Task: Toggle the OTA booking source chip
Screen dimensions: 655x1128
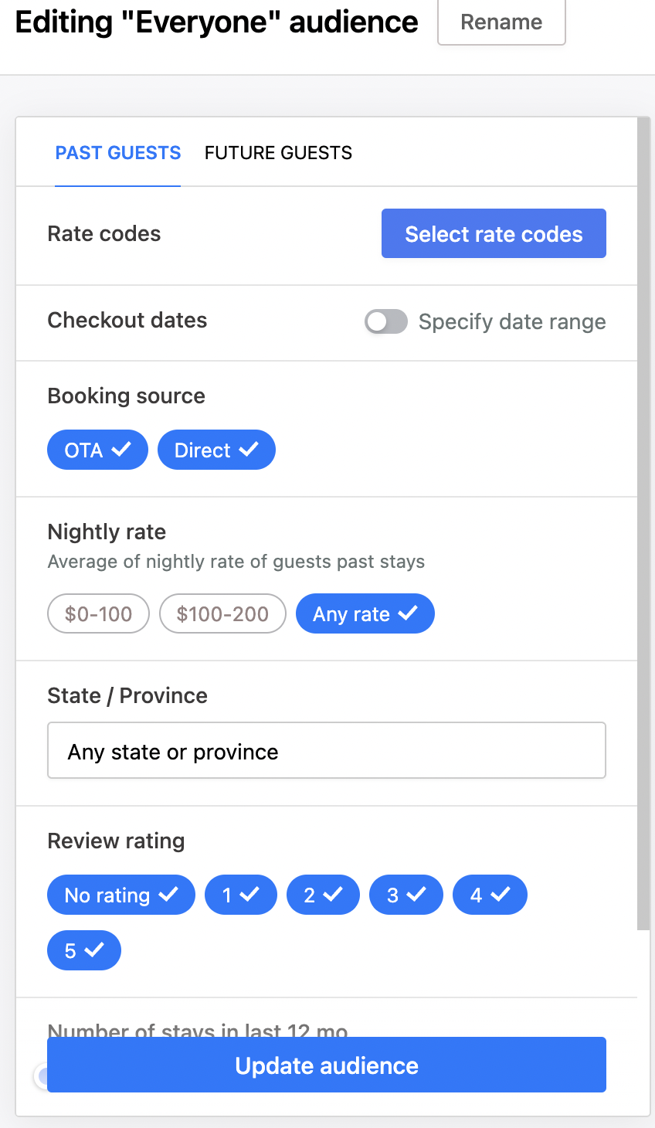Action: pyautogui.click(x=97, y=450)
